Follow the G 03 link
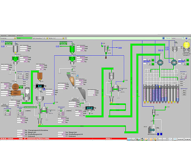The height and width of the screenshot is (141, 191). click(167, 47)
